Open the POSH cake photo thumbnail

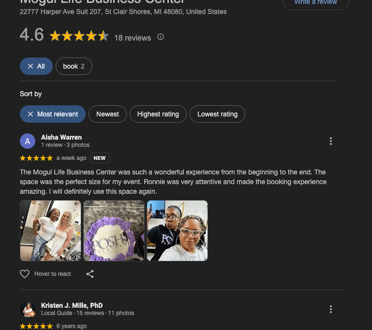114,231
